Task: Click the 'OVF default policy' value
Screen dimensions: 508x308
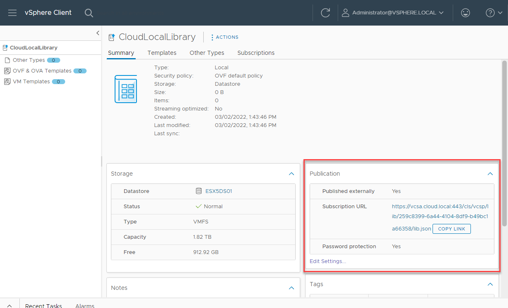Action: 239,76
